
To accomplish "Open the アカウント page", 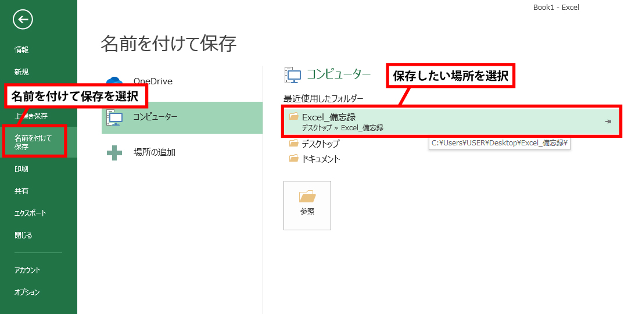I will [27, 270].
